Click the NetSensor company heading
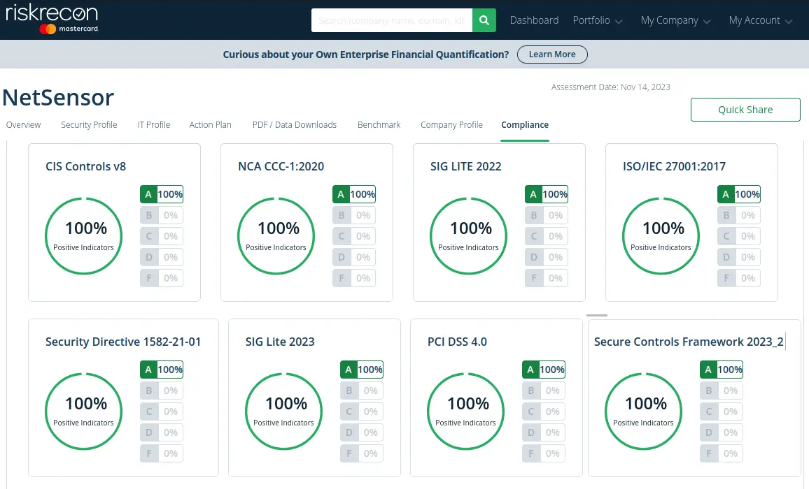 [x=58, y=97]
